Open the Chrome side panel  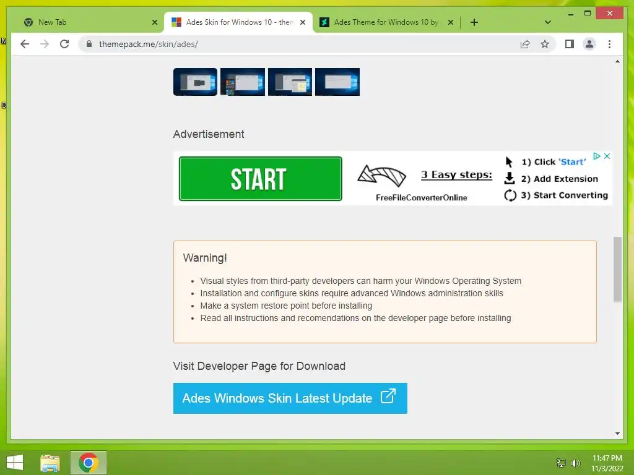(570, 44)
